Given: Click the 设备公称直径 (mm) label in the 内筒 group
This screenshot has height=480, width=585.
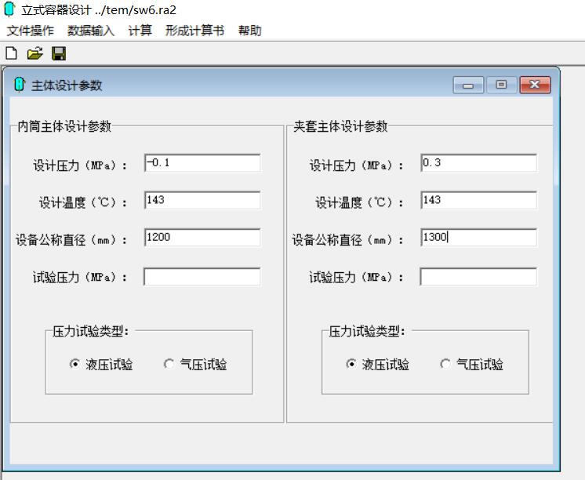Looking at the screenshot, I should [71, 240].
